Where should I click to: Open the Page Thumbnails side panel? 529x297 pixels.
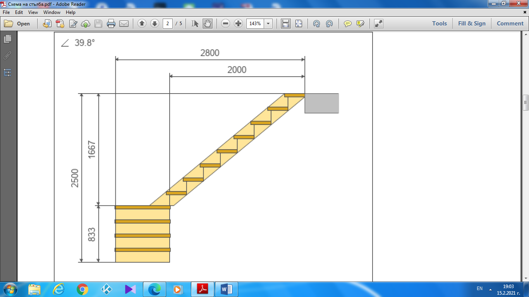point(7,39)
